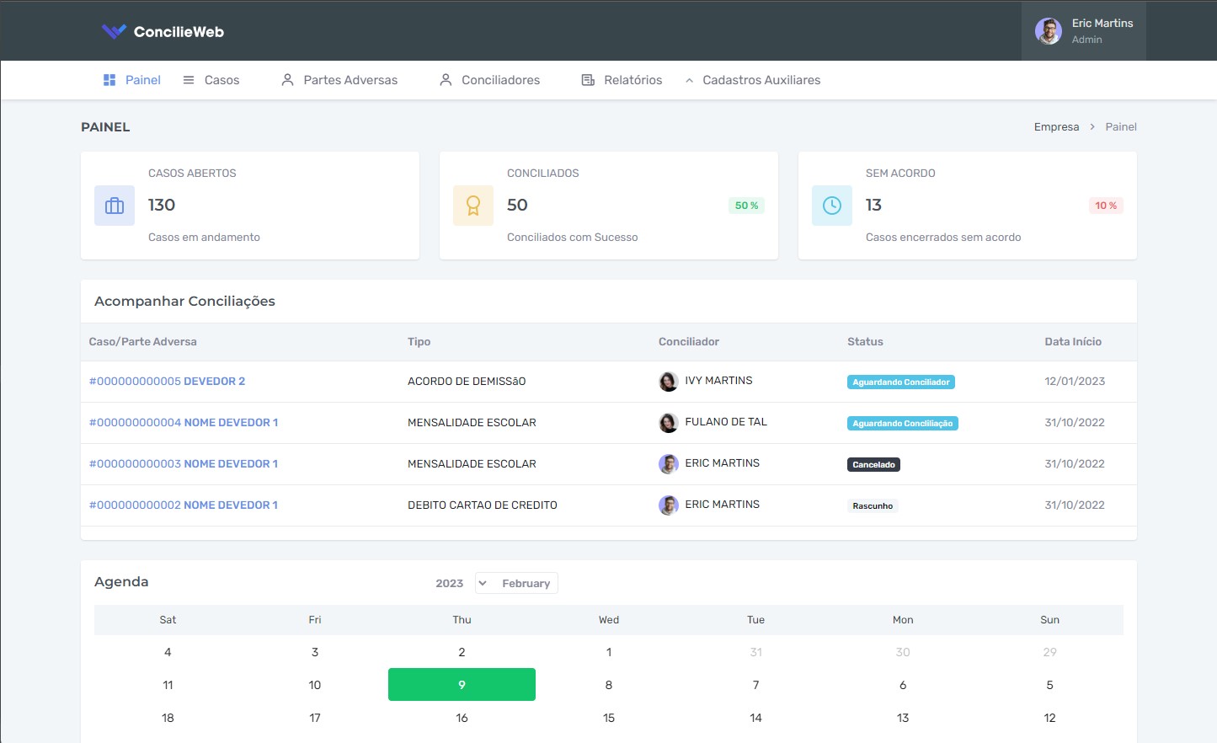Click Rascunho status badge
1217x743 pixels.
coord(873,506)
